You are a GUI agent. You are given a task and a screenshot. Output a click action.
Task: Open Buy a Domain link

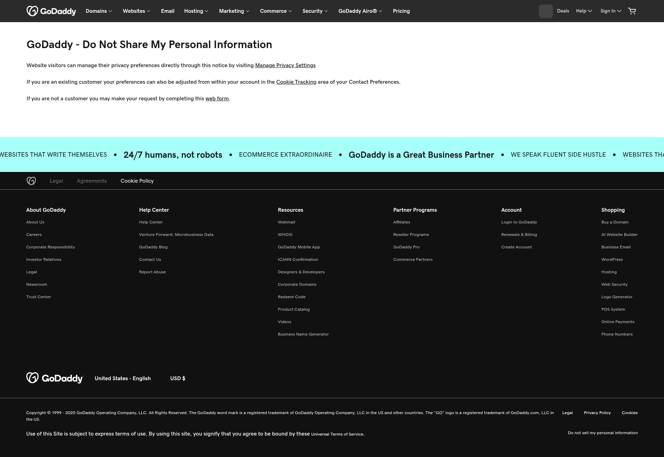coord(615,222)
